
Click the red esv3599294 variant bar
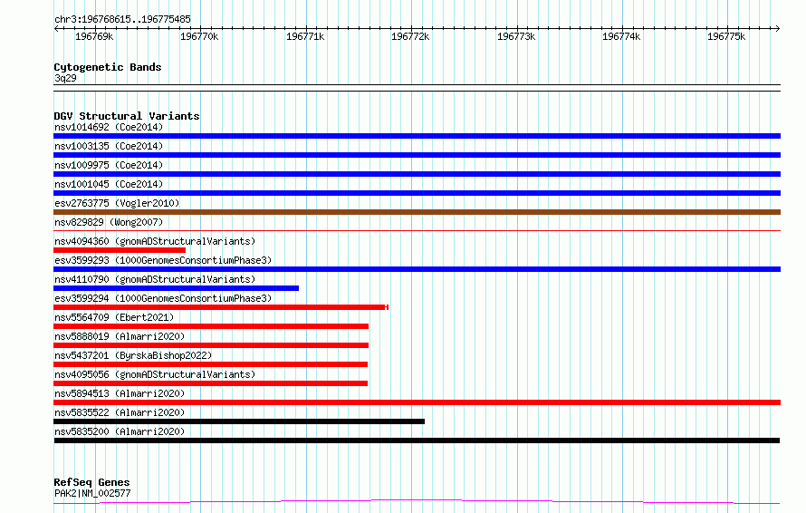point(221,307)
